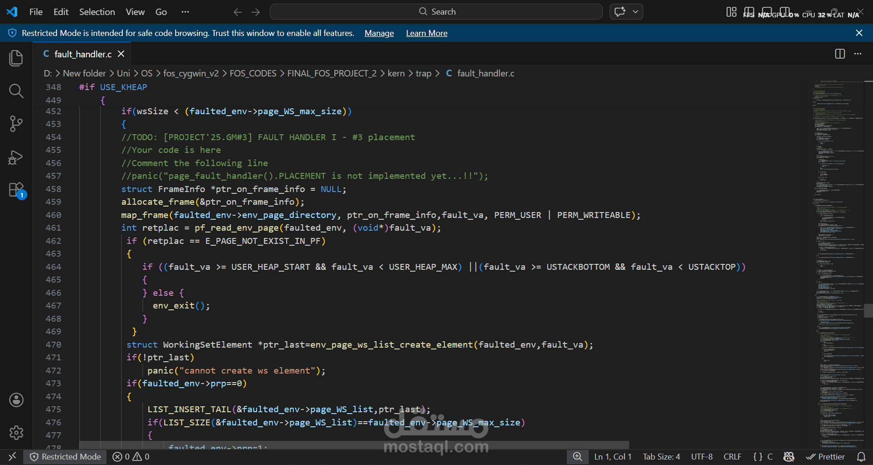Open the FINAL_FOS_PROJECT_2 breadcrumb
This screenshot has width=873, height=465.
tap(332, 73)
